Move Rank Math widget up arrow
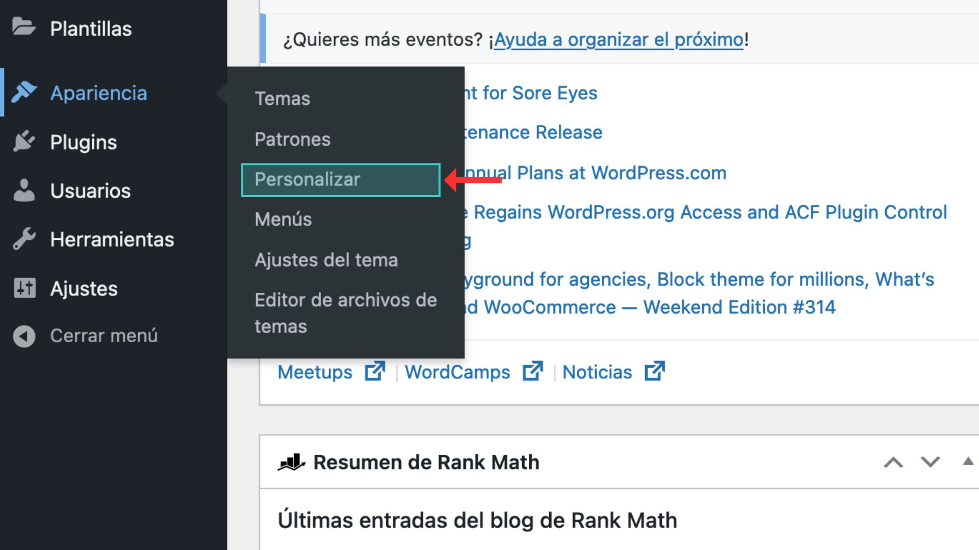The height and width of the screenshot is (550, 979). (x=893, y=462)
